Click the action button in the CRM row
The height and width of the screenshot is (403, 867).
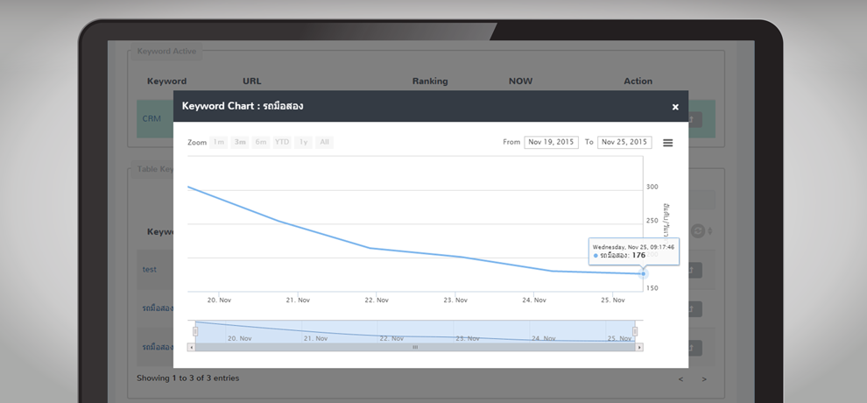(694, 119)
